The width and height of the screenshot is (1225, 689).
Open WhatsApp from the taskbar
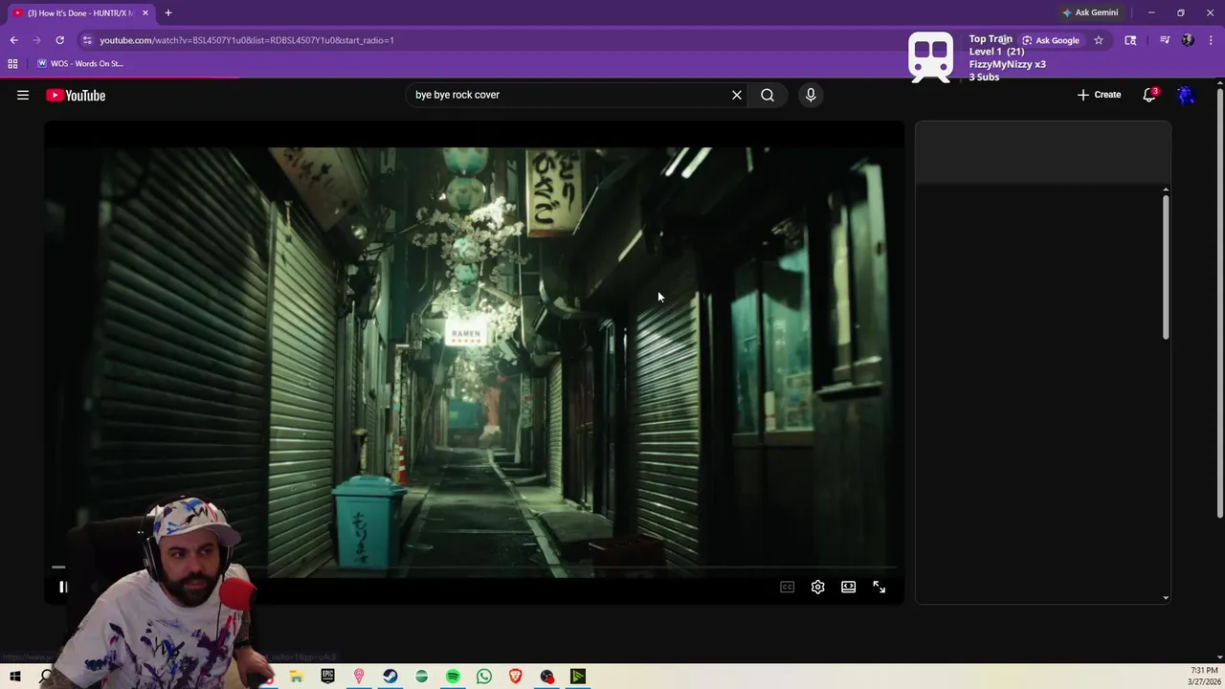tap(484, 677)
